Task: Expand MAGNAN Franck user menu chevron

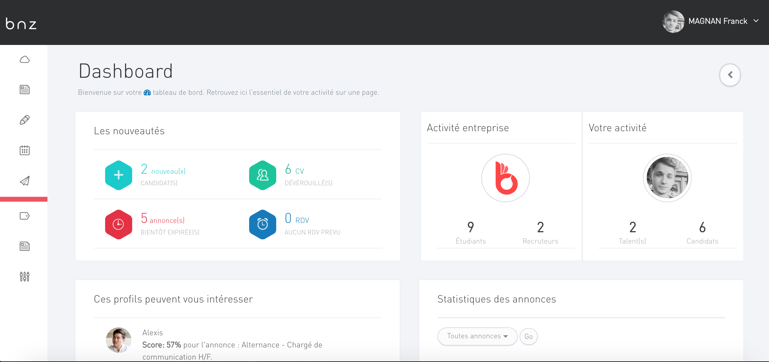Action: [x=756, y=21]
